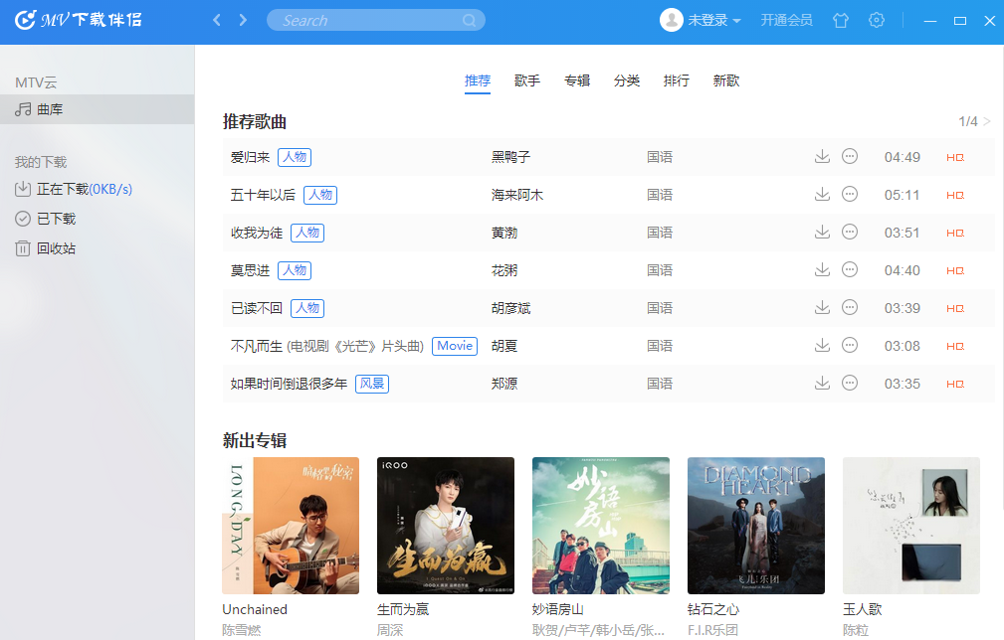Click artist name 胡彦斌

tap(510, 307)
